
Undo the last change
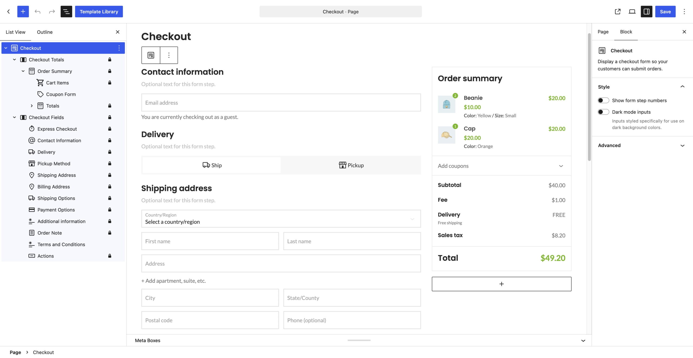pyautogui.click(x=37, y=12)
